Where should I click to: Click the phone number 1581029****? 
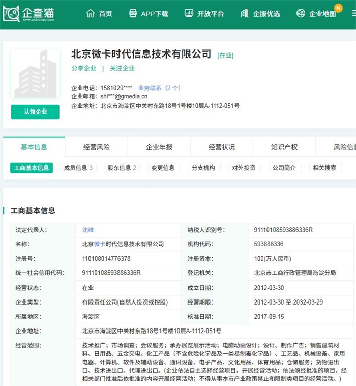tap(116, 88)
